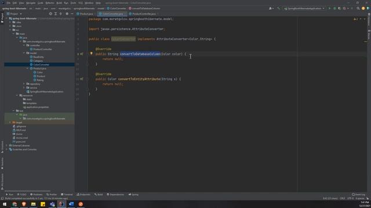Click the Windows Start button

5,204
